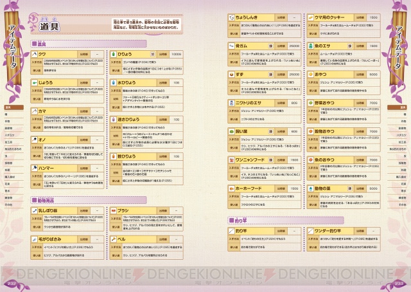
Task: Open the 作物 tab in page 232 index
Action: (14, 122)
